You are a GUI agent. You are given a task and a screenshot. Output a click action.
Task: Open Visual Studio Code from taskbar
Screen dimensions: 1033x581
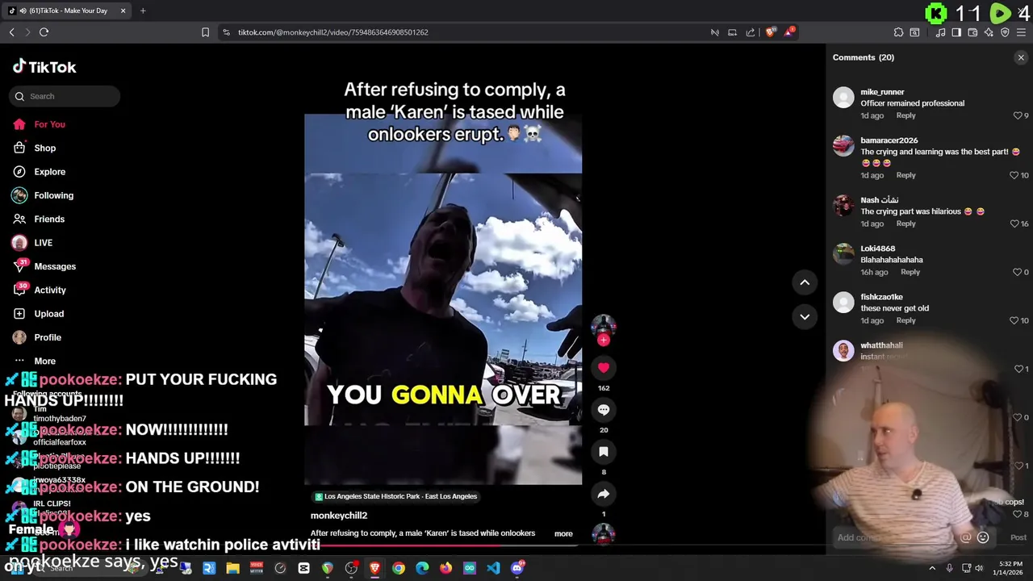(494, 568)
